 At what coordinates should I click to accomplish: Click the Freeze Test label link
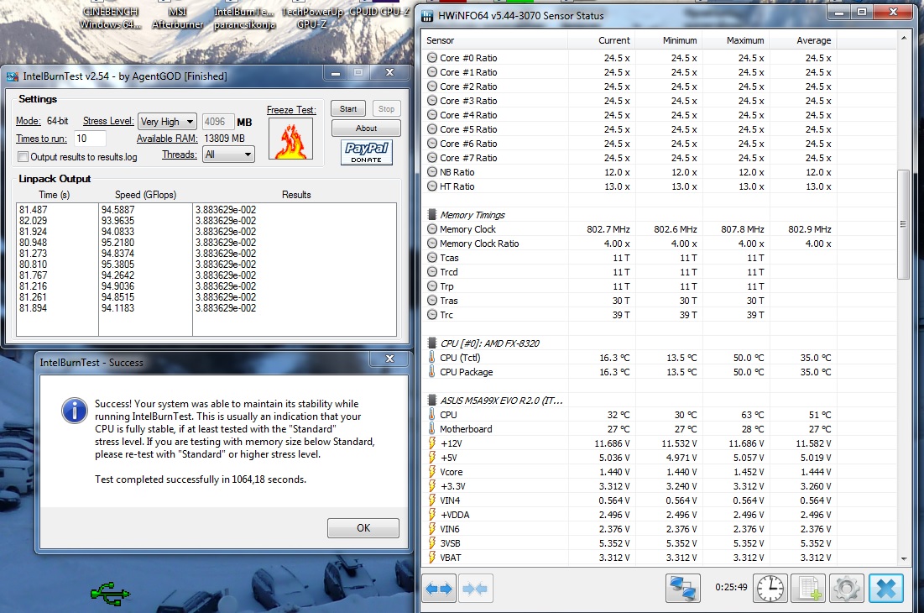[291, 110]
